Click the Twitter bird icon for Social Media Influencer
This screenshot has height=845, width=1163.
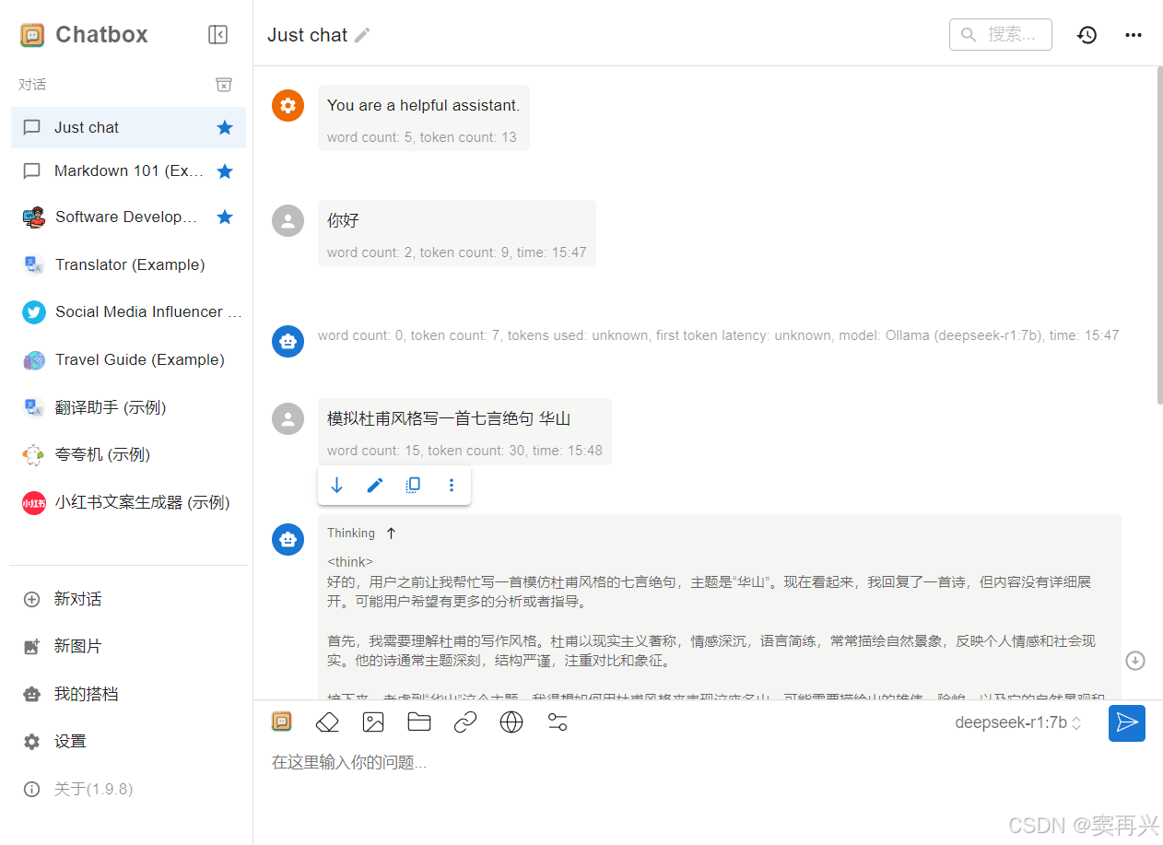point(34,312)
